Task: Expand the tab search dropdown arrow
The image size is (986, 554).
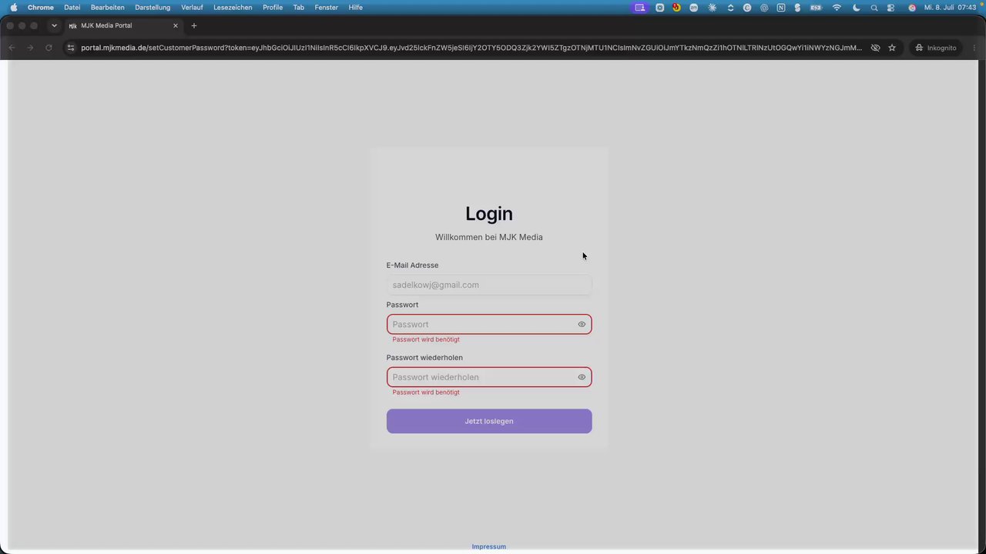Action: (x=54, y=25)
